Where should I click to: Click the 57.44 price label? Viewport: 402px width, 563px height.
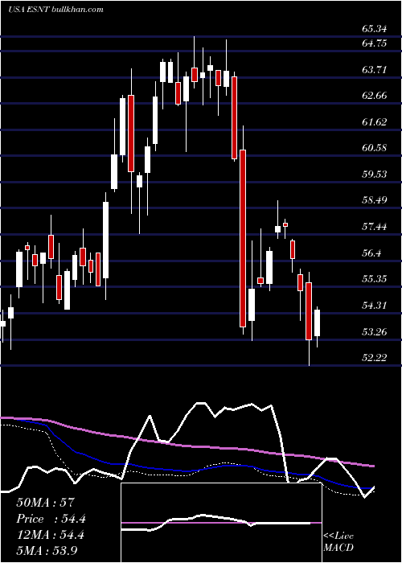[x=375, y=227]
